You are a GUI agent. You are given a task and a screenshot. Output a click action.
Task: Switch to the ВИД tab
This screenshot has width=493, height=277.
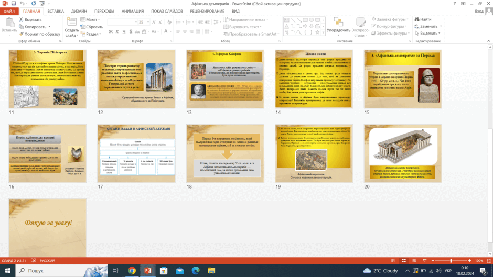coord(235,12)
